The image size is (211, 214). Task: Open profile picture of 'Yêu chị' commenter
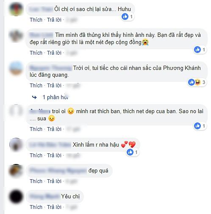(16, 197)
